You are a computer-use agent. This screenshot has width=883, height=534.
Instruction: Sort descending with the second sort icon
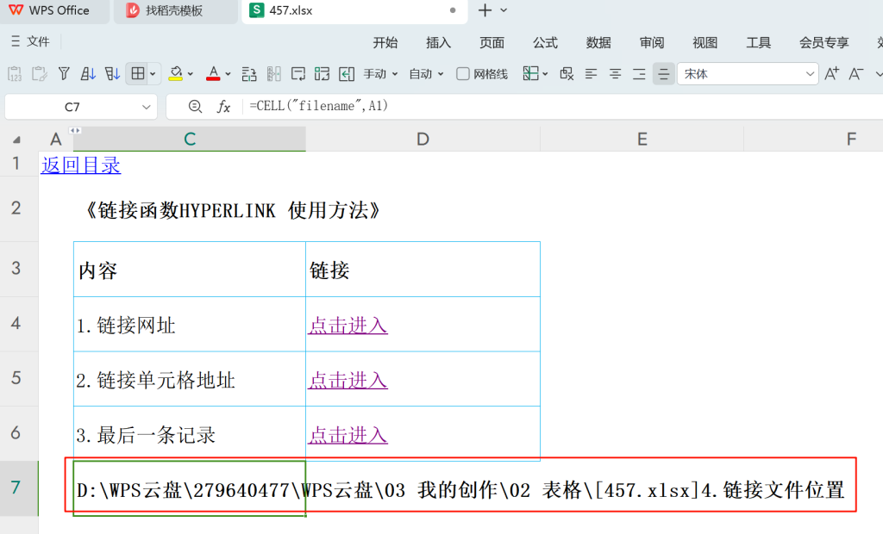(x=112, y=74)
